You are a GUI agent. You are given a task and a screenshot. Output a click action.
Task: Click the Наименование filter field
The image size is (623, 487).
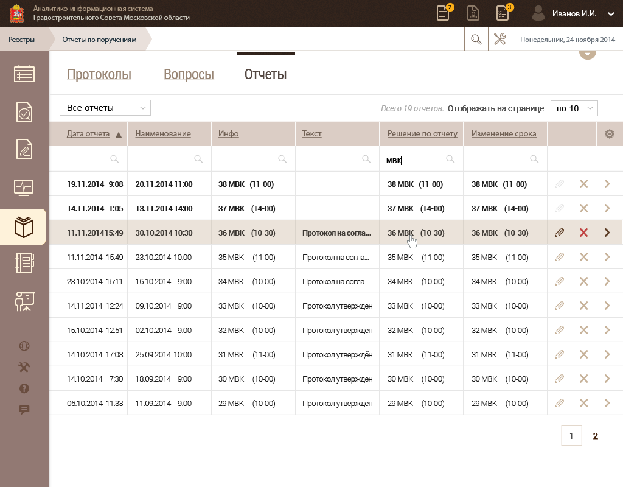(169, 159)
